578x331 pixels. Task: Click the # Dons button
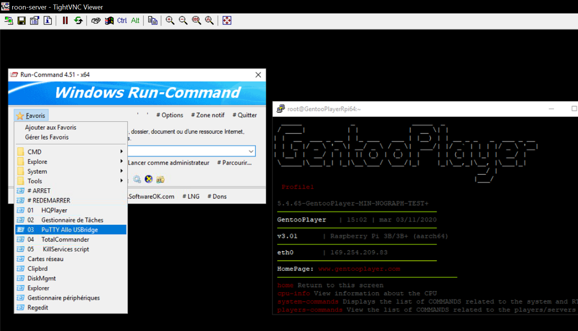click(x=217, y=197)
